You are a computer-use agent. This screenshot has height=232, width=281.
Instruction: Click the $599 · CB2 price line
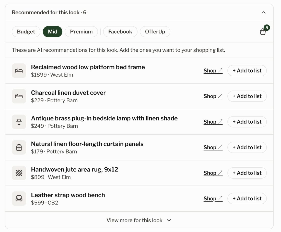click(x=44, y=203)
